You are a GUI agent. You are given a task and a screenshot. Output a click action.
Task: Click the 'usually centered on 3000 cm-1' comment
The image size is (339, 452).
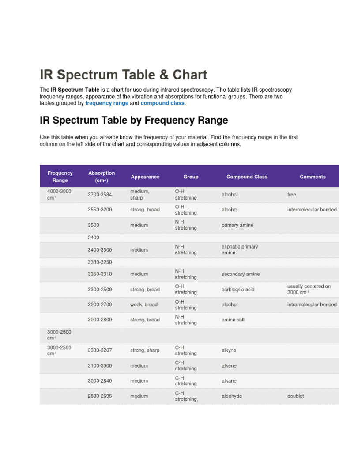[x=309, y=290]
